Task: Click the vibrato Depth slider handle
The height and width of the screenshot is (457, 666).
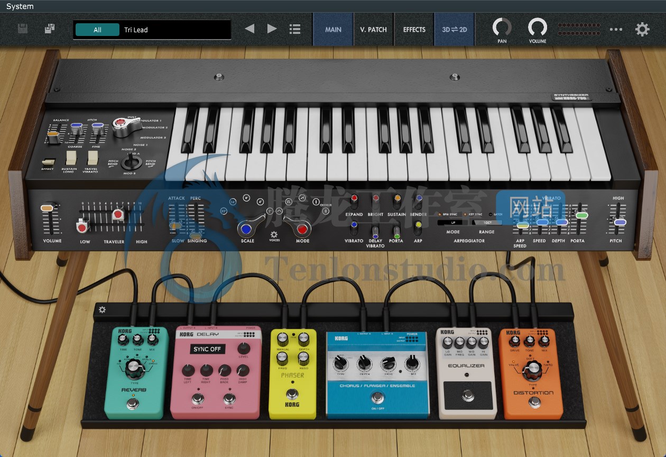Action: point(561,222)
